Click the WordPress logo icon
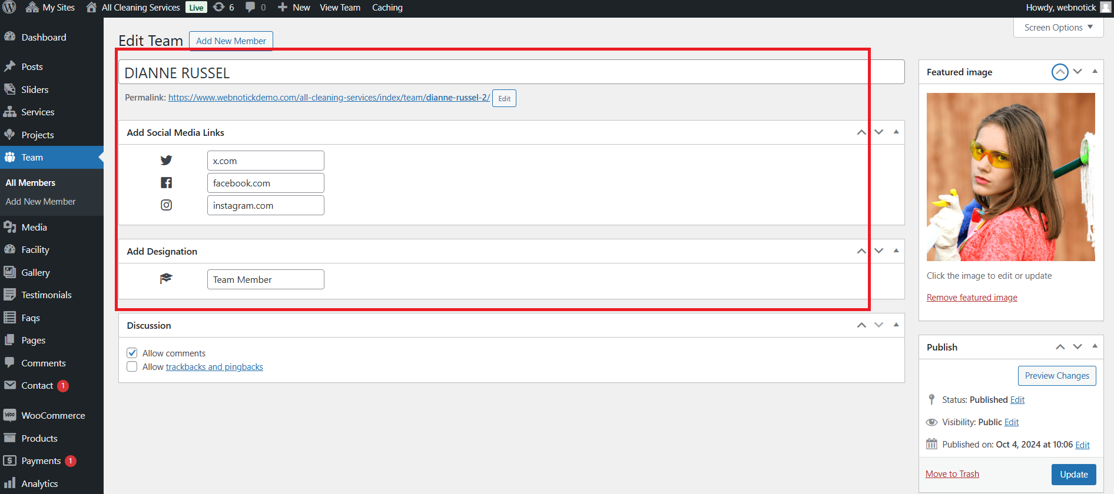1114x494 pixels. [9, 8]
